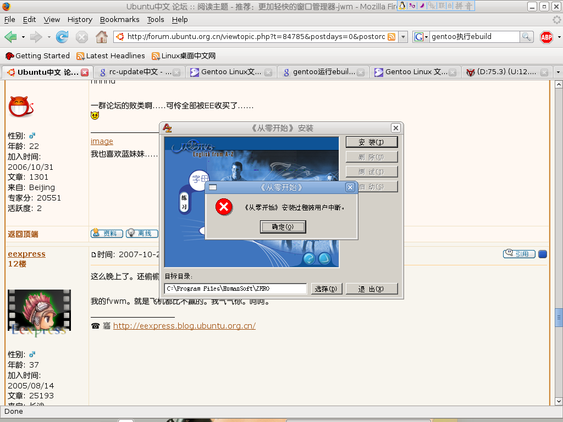Viewport: 563px width, 422px height.
Task: Open Getting Started bookmark
Action: [37, 56]
